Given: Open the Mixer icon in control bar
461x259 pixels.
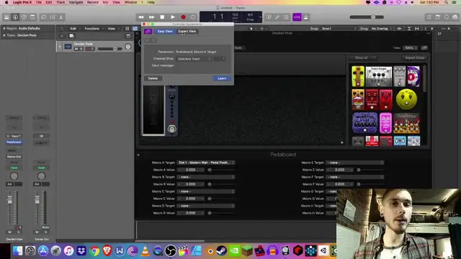Looking at the screenshot, I should pos(53,17).
